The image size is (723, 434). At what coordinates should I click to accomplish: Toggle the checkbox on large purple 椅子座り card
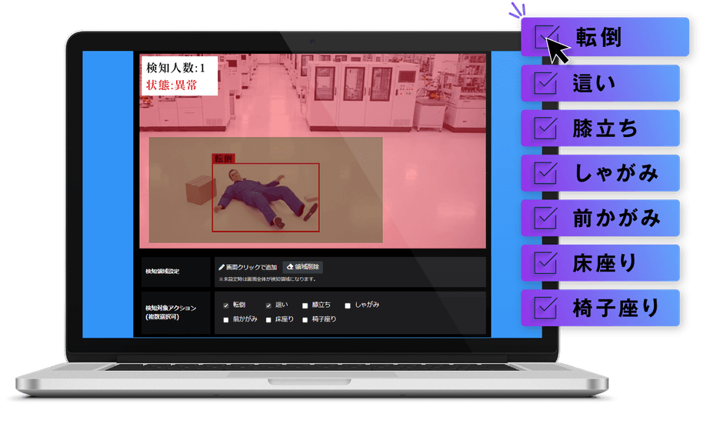point(545,308)
